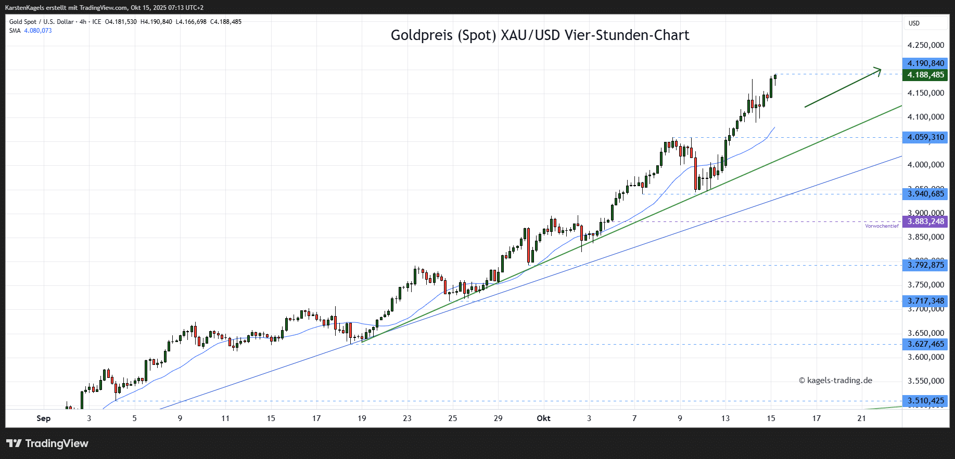Click the SMA 4.080,073 indicator label
This screenshot has width=955, height=459.
coord(31,31)
